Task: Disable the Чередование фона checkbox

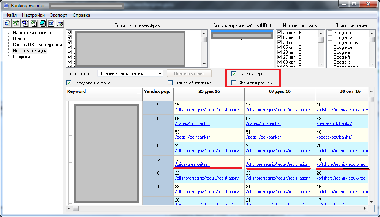Action: (x=69, y=83)
